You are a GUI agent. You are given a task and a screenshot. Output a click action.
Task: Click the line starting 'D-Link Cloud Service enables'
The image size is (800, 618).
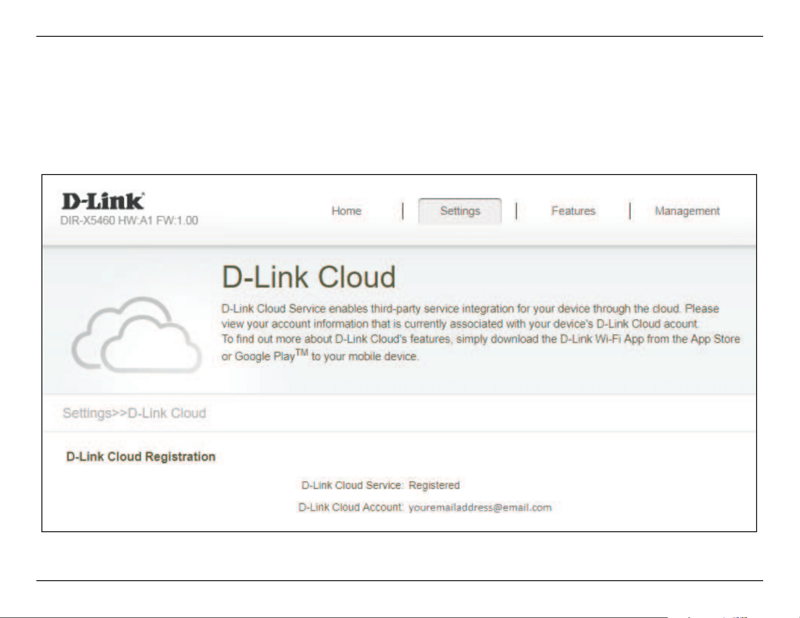click(x=470, y=309)
